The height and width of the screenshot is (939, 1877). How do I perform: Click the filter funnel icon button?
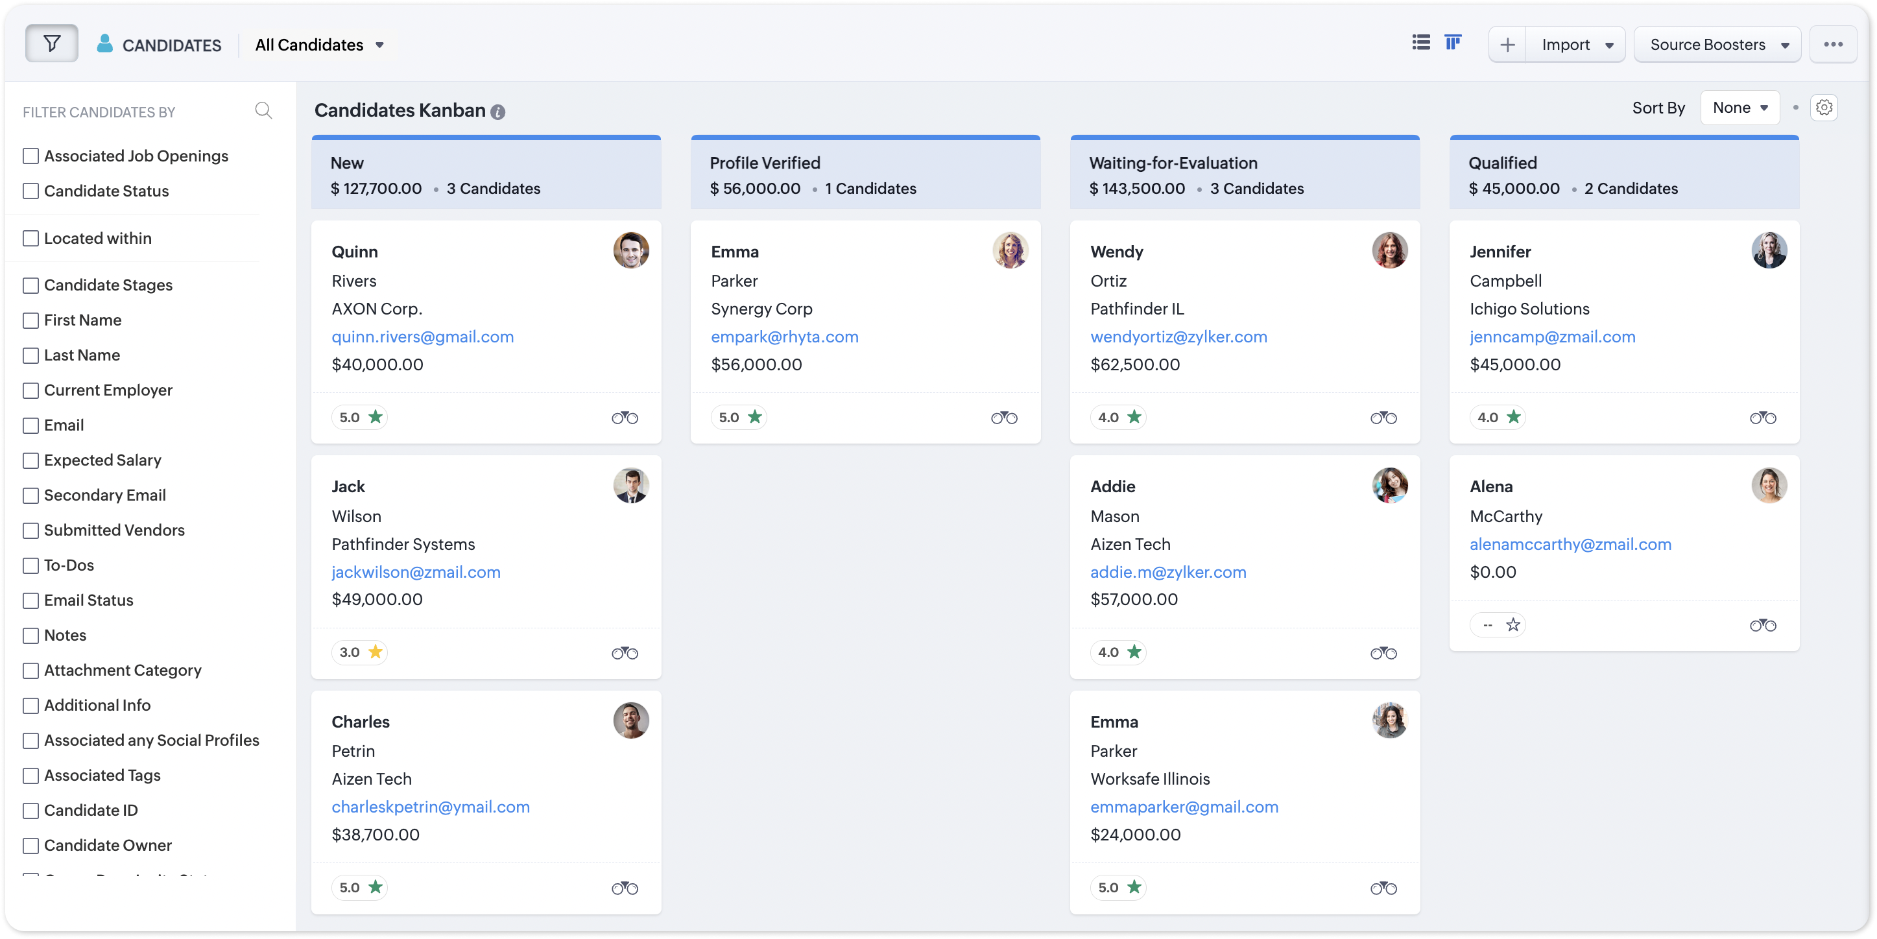[52, 43]
